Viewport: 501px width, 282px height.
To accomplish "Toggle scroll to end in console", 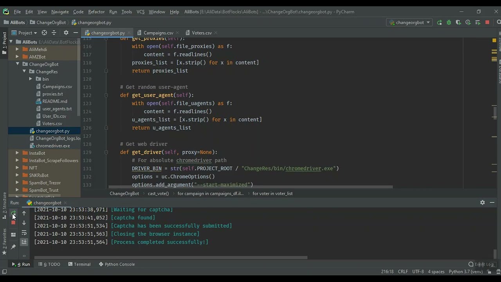I will [24, 242].
